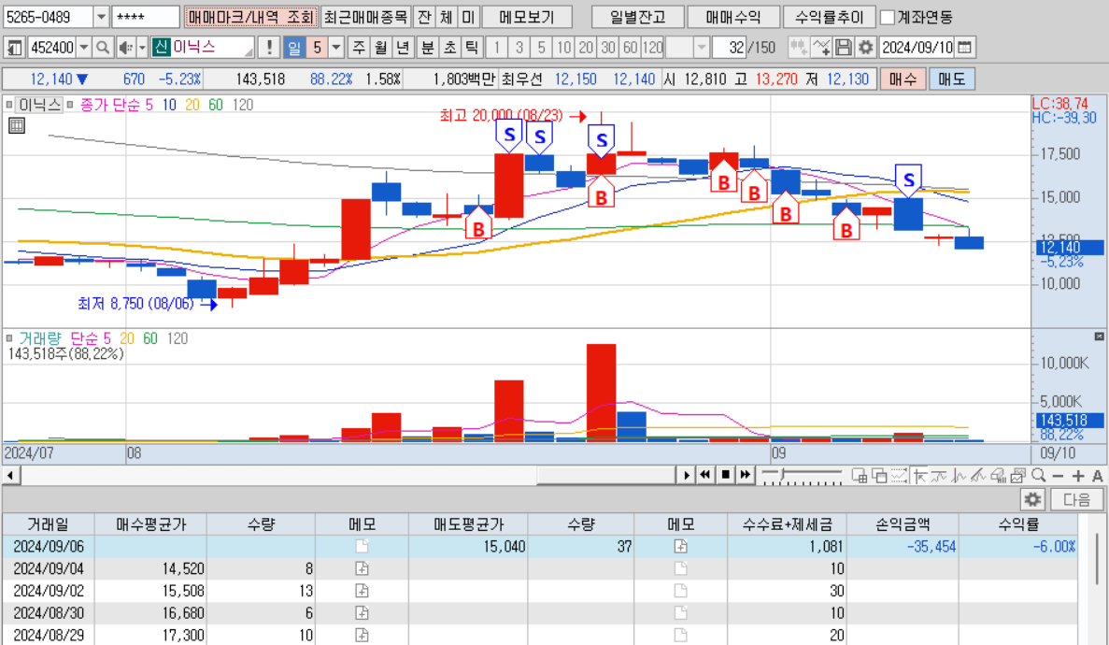
Task: Expand the account number 5265-0489 dropdown
Action: tap(101, 17)
